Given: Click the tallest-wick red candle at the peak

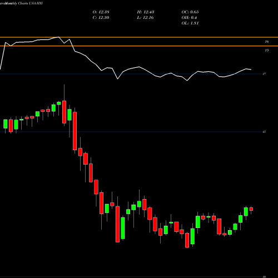Looking at the screenshot, I should (x=64, y=112).
